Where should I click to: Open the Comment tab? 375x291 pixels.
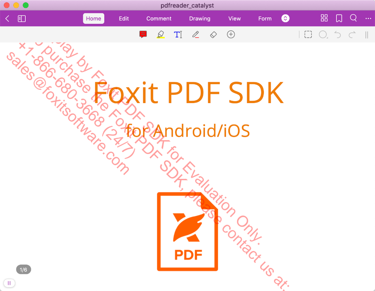point(159,18)
